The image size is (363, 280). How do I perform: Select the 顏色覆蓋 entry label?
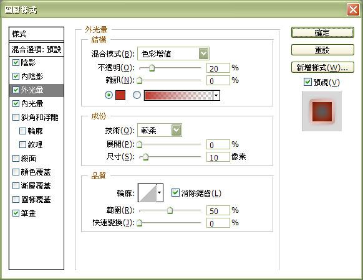point(36,172)
